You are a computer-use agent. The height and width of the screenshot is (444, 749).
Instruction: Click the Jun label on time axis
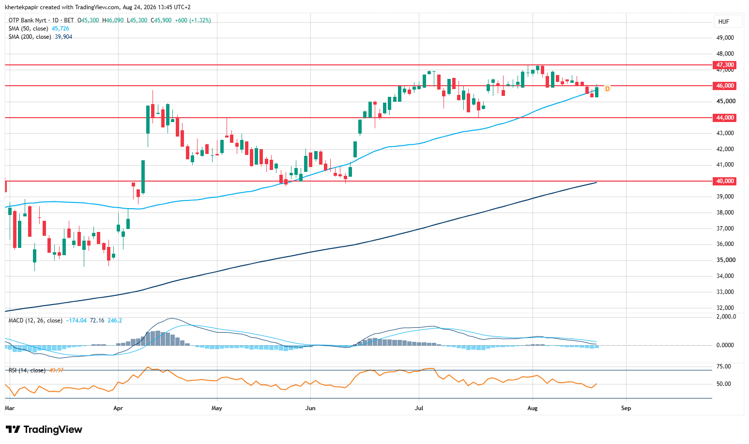310,408
